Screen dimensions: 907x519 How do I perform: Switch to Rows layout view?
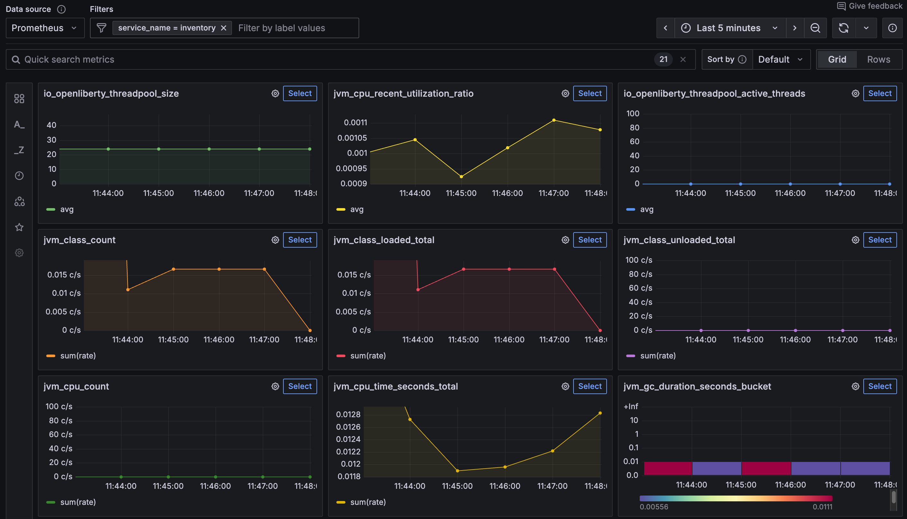[878, 59]
